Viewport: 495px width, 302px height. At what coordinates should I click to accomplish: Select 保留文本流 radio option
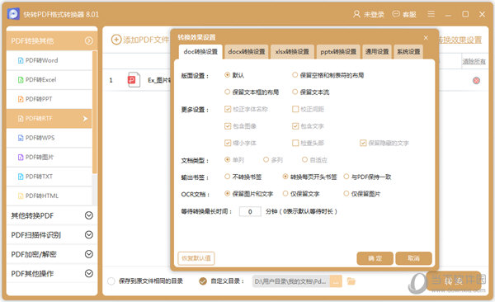click(x=295, y=92)
